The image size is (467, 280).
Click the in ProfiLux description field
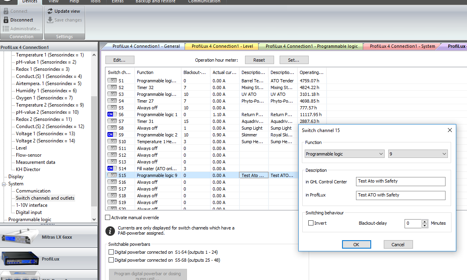click(401, 195)
